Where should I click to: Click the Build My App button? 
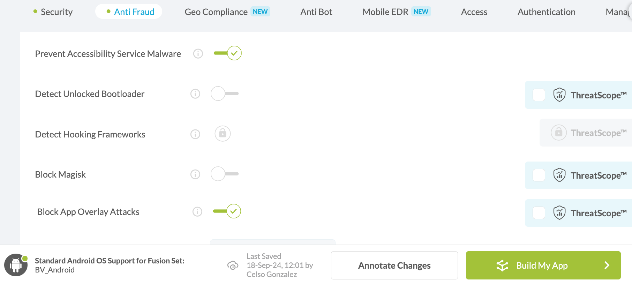(542, 265)
